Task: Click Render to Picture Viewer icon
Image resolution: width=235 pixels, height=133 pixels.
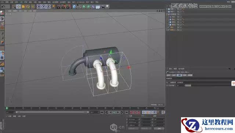Action: (64, 7)
